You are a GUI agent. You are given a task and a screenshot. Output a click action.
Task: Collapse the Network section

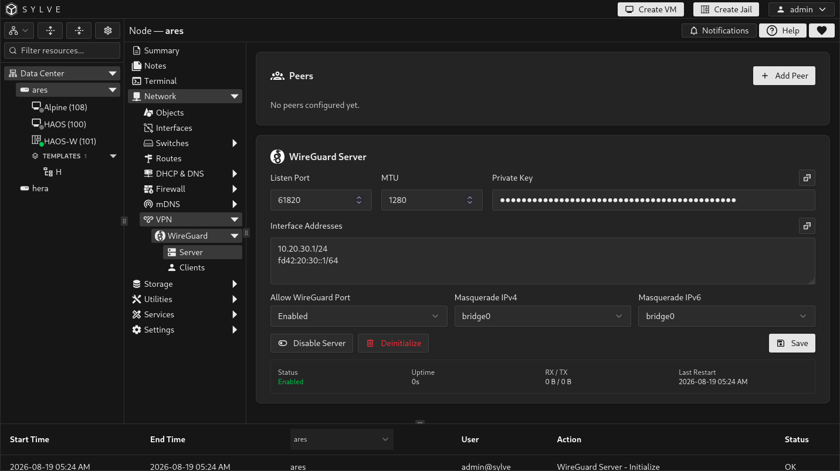tap(235, 96)
